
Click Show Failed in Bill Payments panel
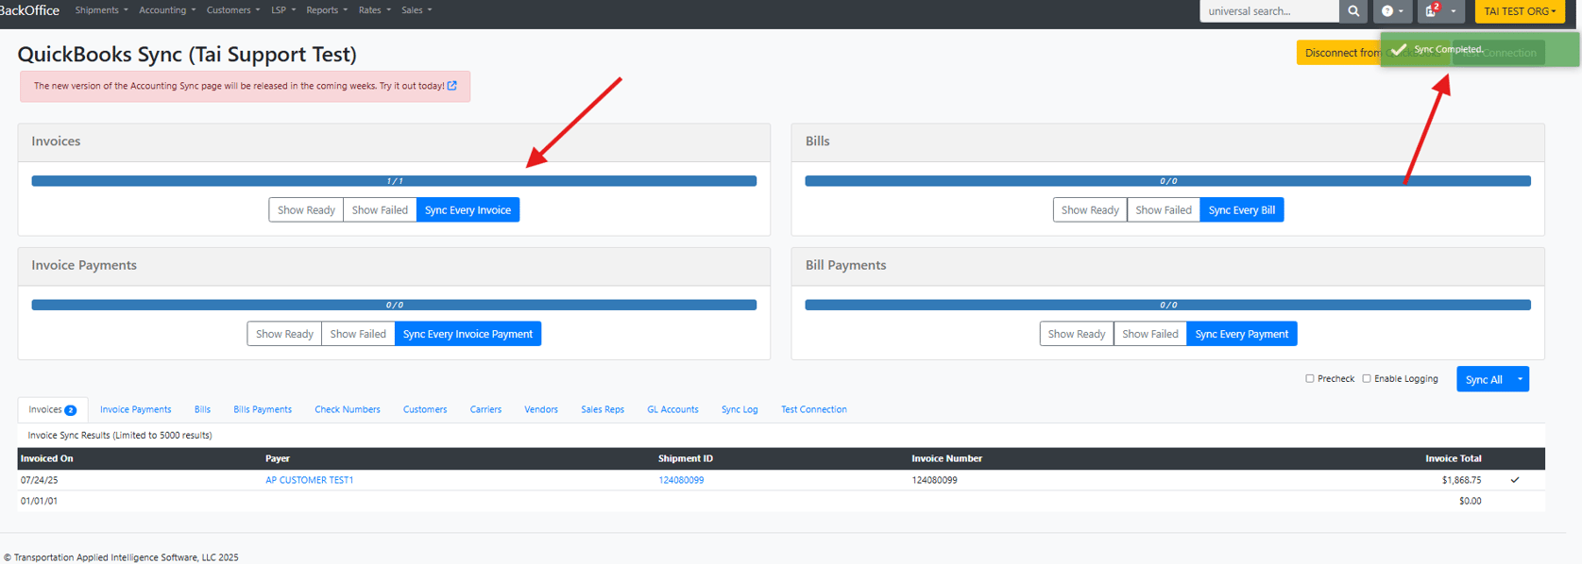[1150, 334]
